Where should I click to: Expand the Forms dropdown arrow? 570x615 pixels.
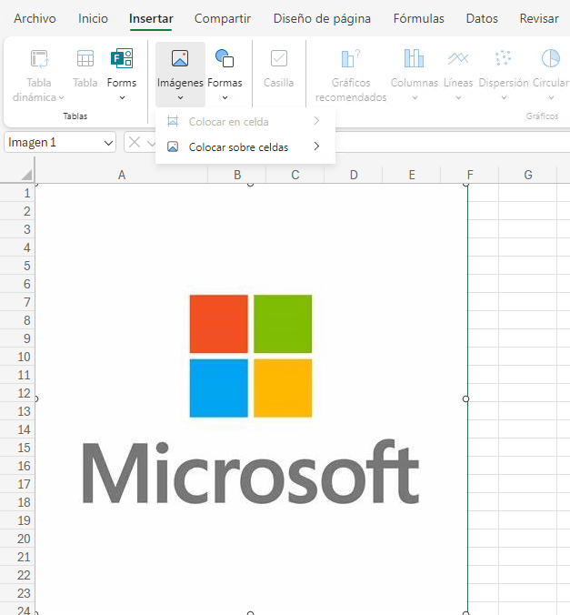tap(122, 97)
